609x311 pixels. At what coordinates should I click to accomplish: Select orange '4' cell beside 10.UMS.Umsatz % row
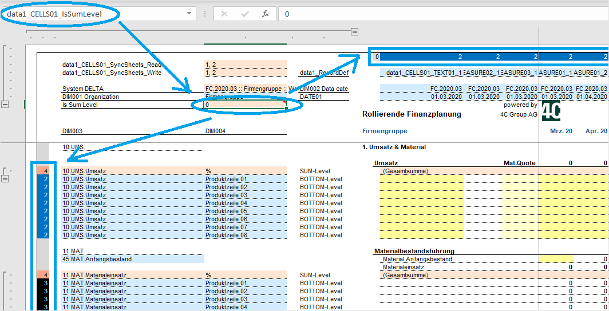pos(43,170)
